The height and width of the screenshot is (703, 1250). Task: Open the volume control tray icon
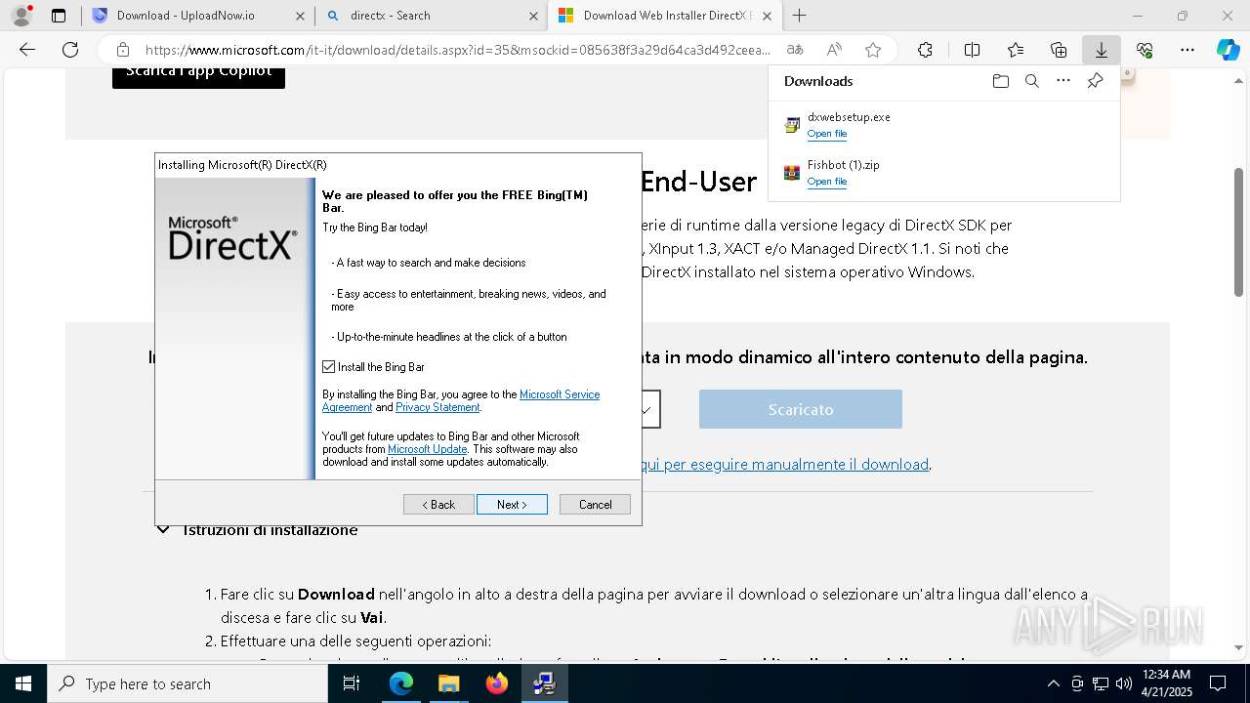[1123, 683]
